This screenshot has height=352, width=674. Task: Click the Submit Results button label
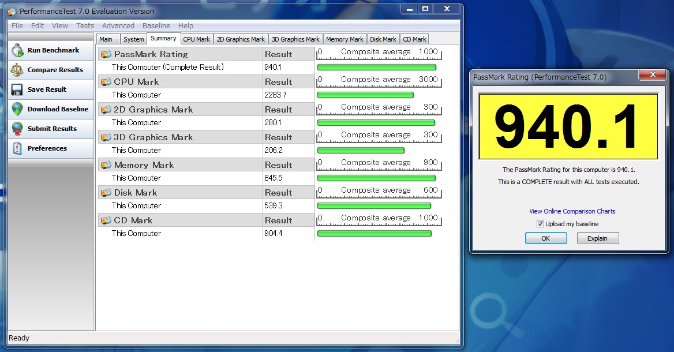pyautogui.click(x=52, y=129)
